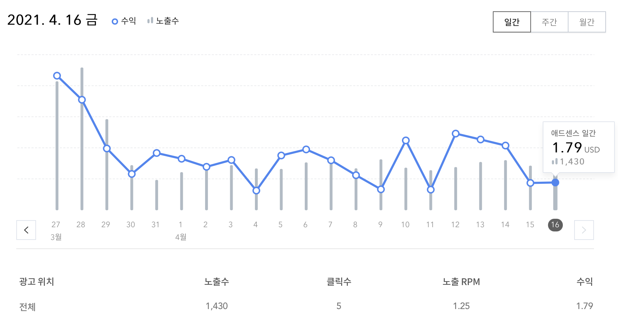Toggle the 수익 legend marker
The height and width of the screenshot is (326, 618).
(115, 22)
